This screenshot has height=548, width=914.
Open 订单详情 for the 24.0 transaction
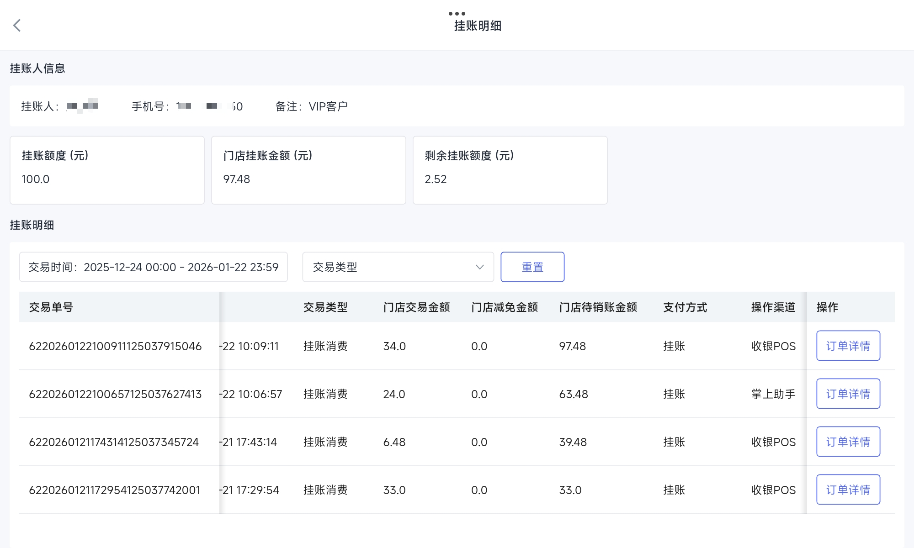[848, 394]
